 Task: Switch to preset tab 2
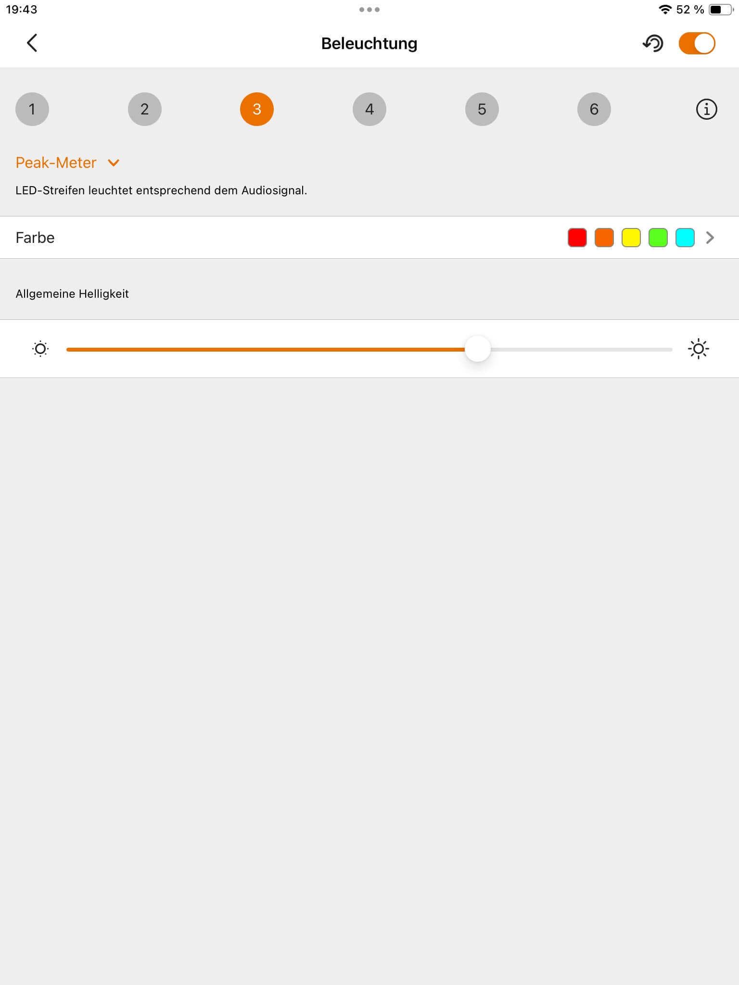[145, 109]
